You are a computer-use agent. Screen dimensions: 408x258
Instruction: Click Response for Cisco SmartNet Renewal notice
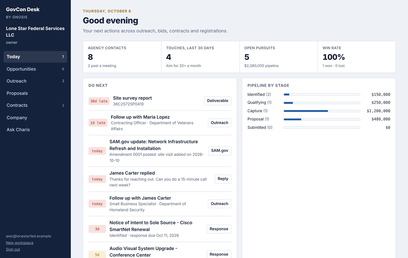pos(219,229)
